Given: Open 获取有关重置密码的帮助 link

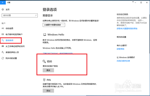Looking at the screenshot, I should [127, 28].
